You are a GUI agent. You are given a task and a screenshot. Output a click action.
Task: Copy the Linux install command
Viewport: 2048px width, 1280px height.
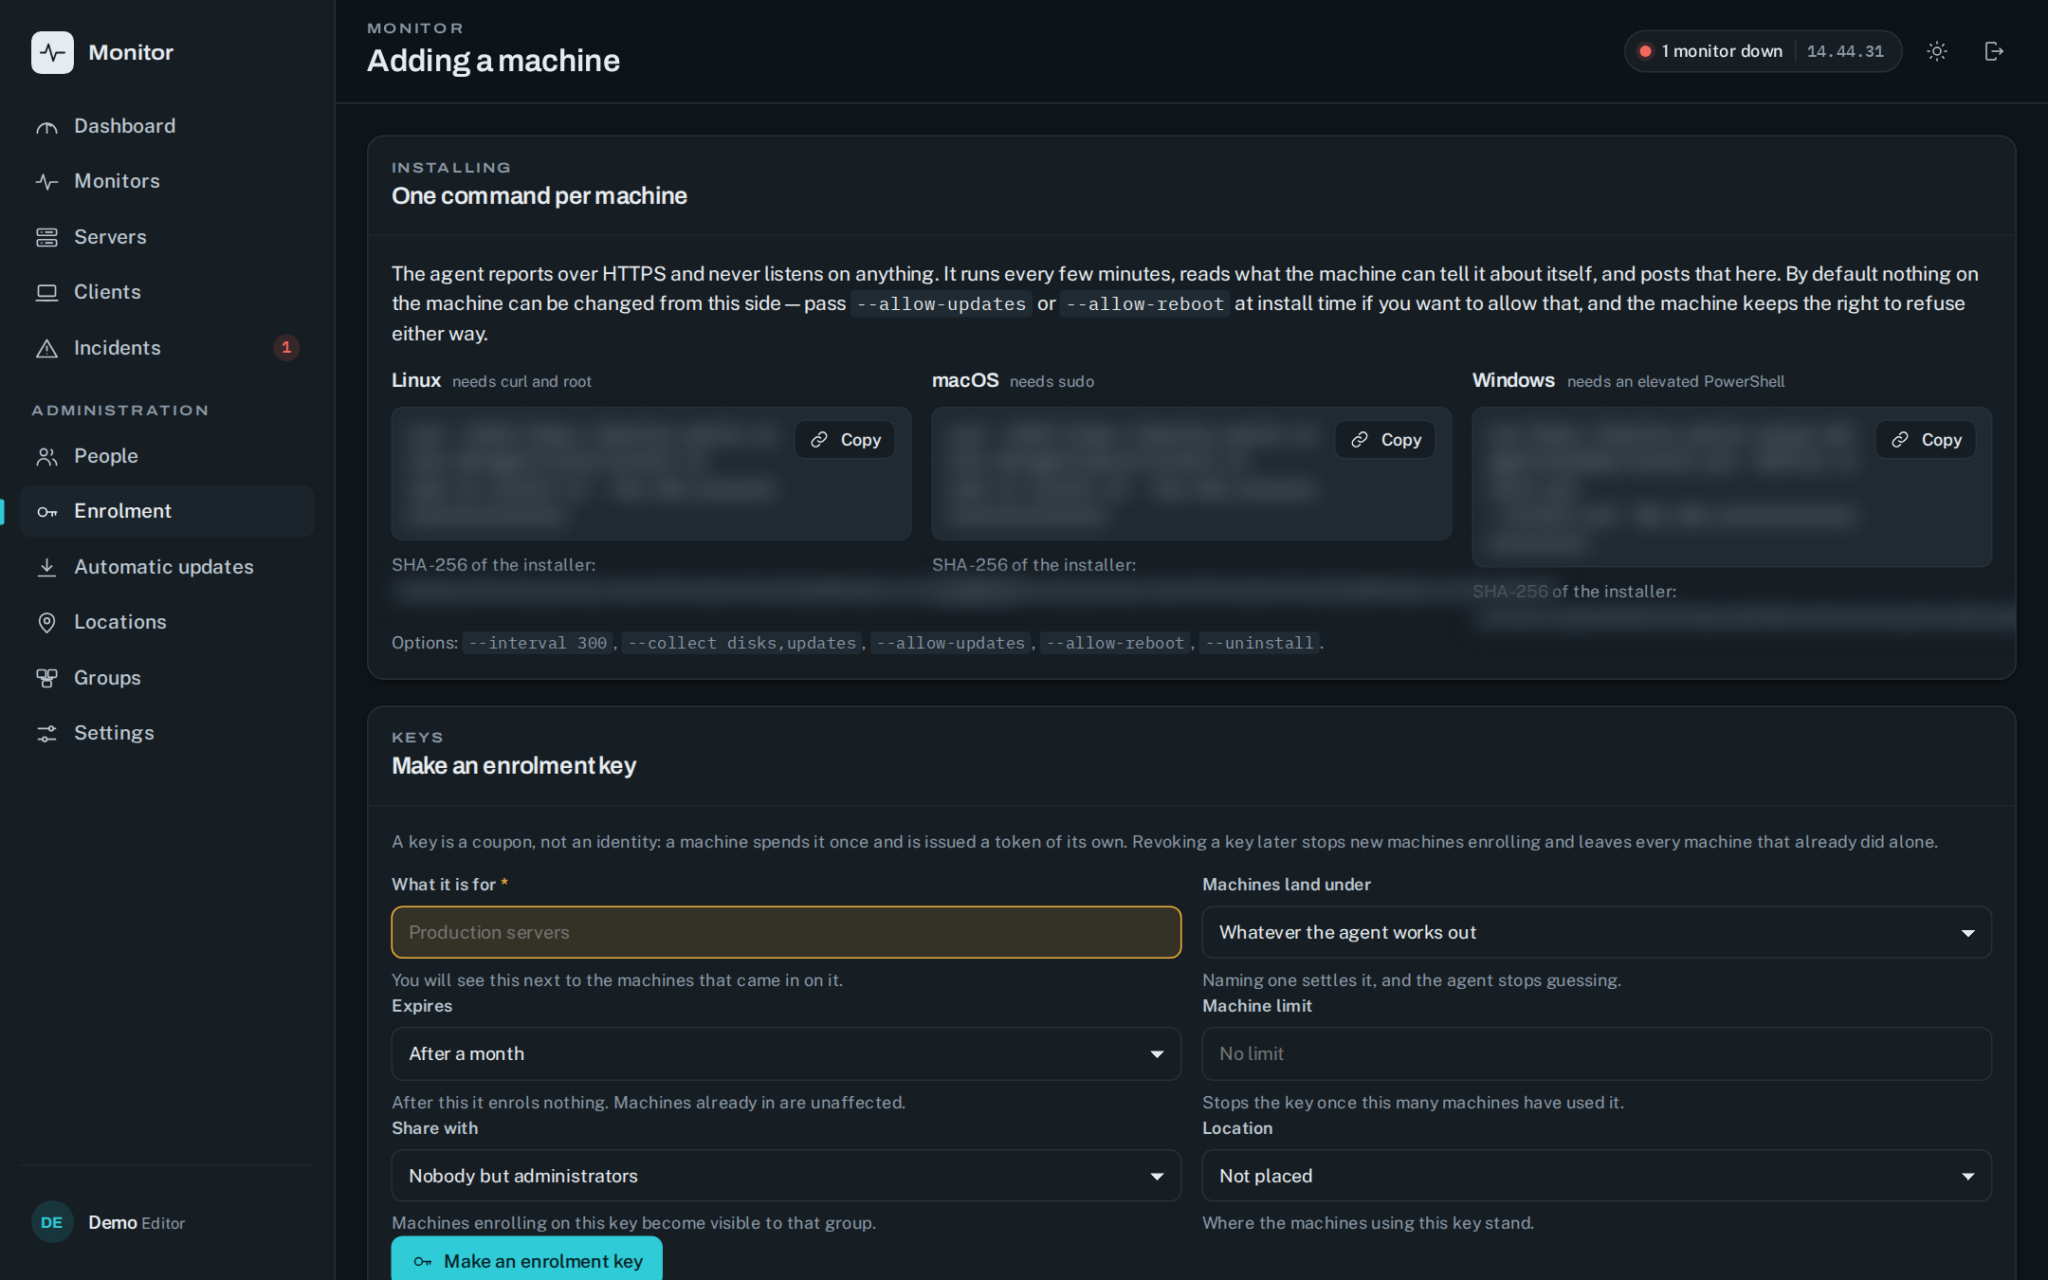coord(845,440)
